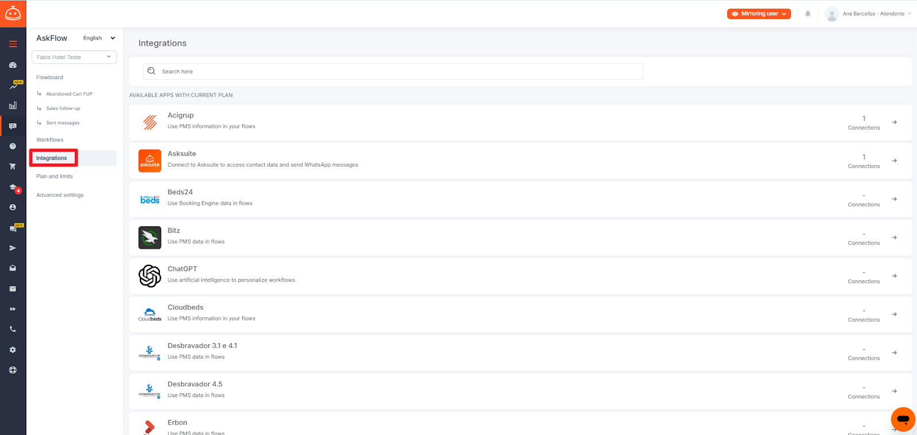Go to Workflows in side menu
This screenshot has width=917, height=435.
(50, 140)
